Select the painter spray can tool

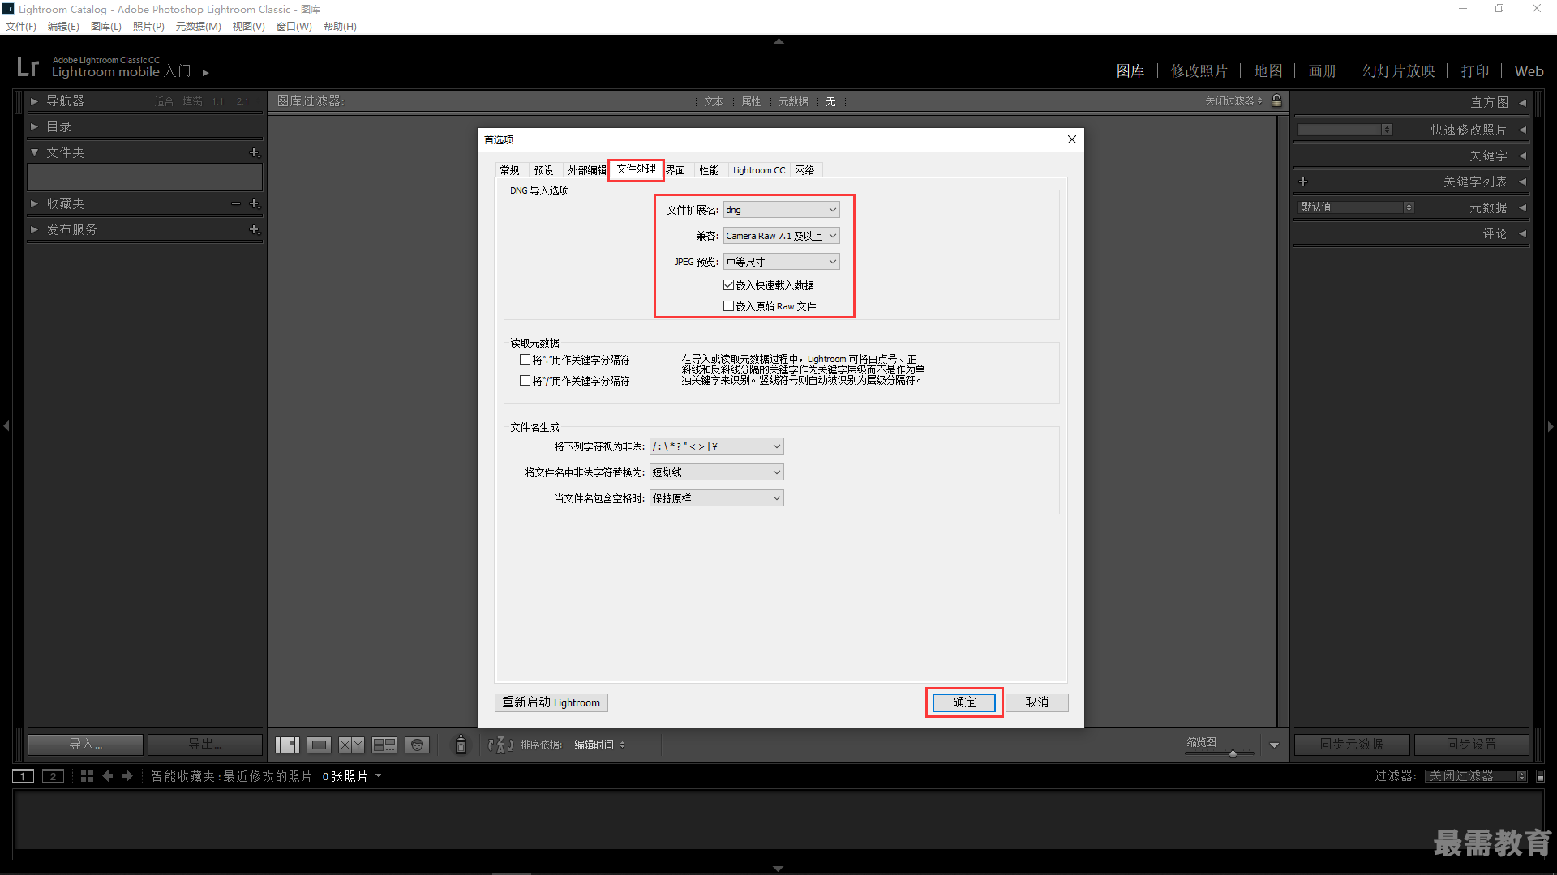pyautogui.click(x=461, y=745)
